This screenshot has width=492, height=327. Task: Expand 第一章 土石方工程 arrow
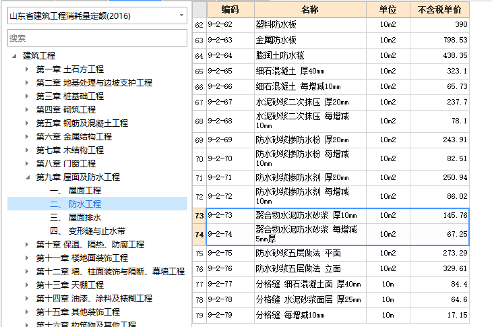click(27, 69)
